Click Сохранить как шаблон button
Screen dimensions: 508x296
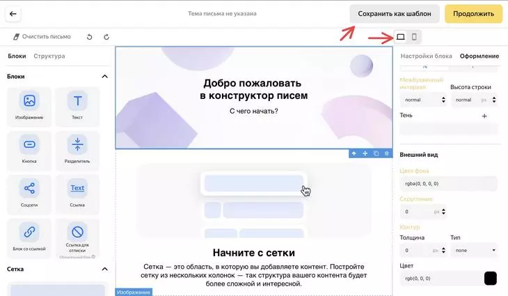tap(395, 14)
